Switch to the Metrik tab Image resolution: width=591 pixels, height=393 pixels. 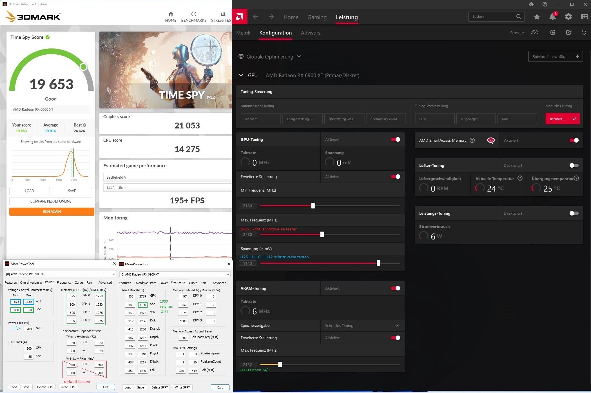tap(243, 33)
